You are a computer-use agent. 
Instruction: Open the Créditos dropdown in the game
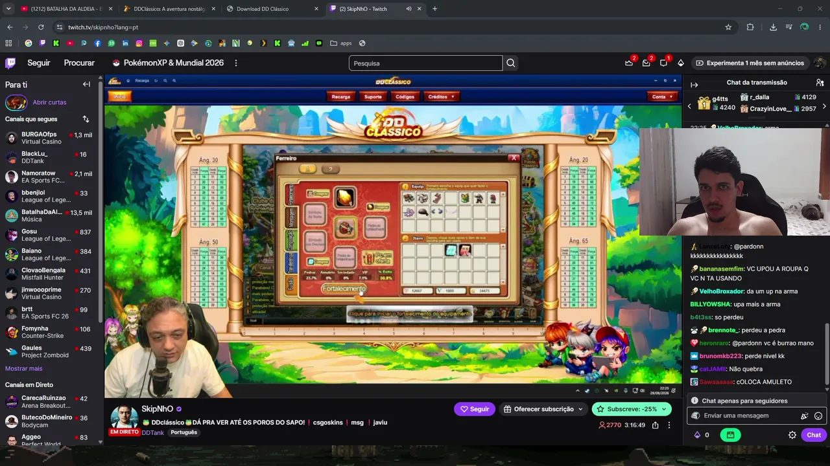point(442,96)
